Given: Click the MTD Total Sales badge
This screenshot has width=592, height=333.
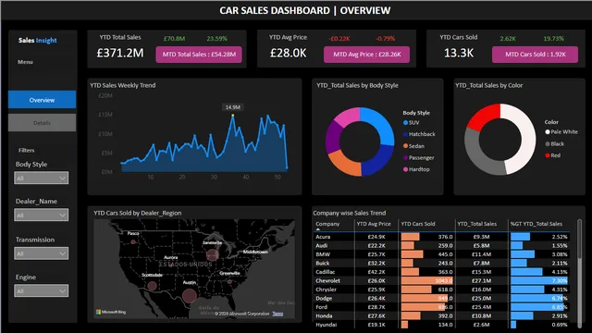Looking at the screenshot, I should pyautogui.click(x=199, y=55).
